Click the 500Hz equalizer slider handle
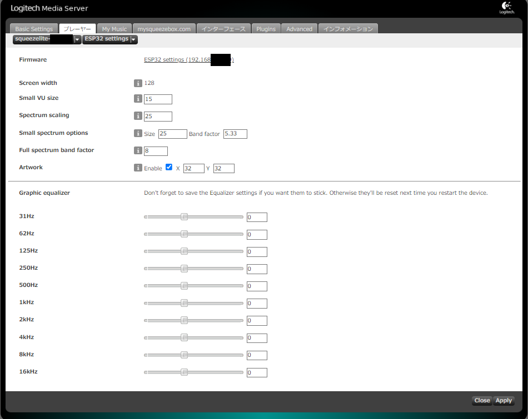528x419 pixels. click(184, 286)
